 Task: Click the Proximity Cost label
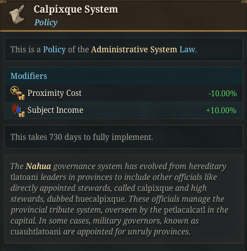coord(54,93)
